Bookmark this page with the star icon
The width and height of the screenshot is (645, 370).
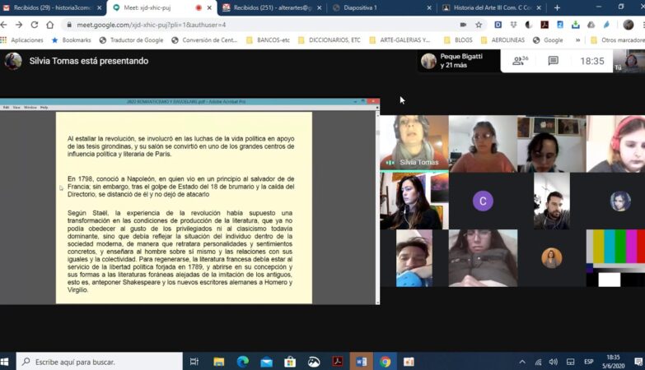(x=479, y=25)
